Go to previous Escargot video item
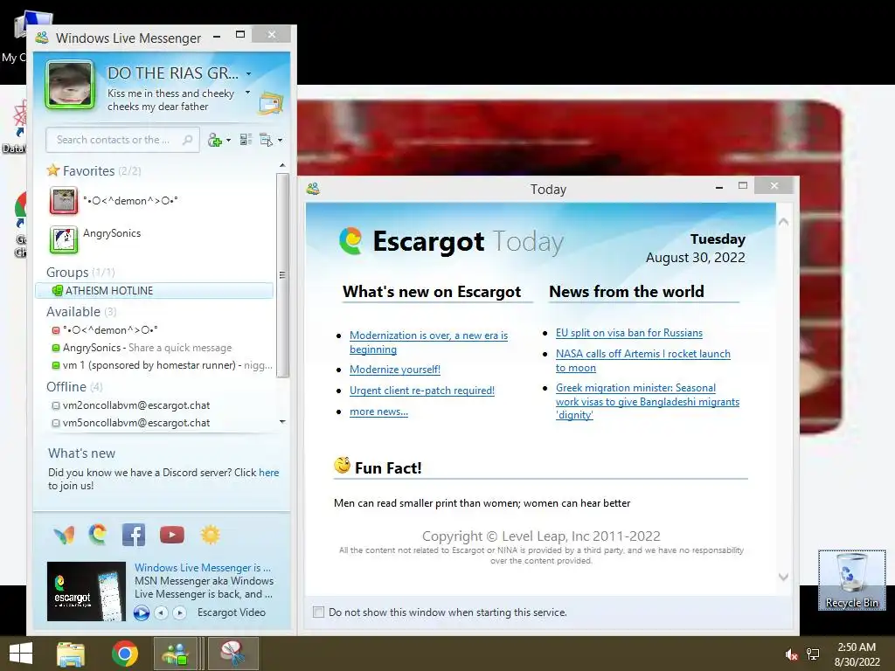This screenshot has width=895, height=671. pyautogui.click(x=162, y=612)
